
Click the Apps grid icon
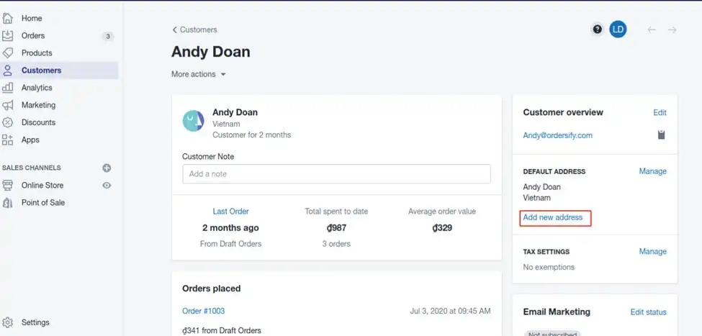(8, 140)
